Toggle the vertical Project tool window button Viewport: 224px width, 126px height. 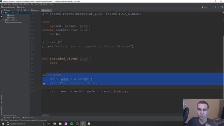pos(1,14)
